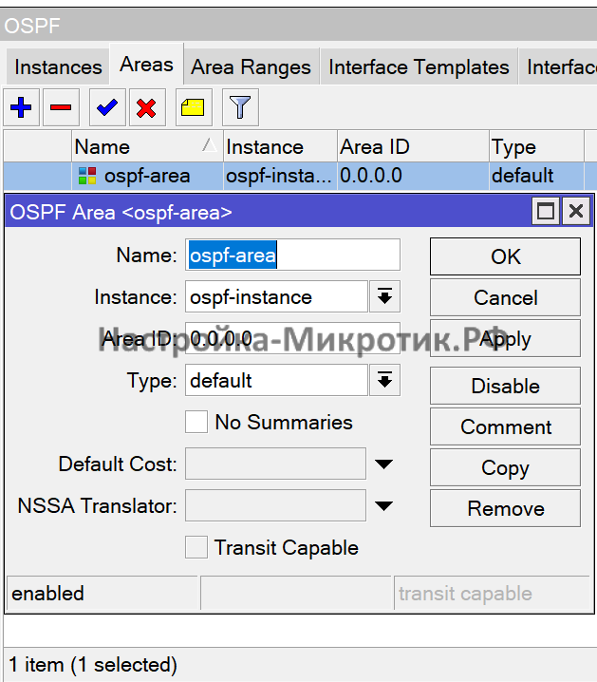Image resolution: width=597 pixels, height=682 pixels.
Task: Click the blue checkmark enable icon
Action: tap(107, 108)
